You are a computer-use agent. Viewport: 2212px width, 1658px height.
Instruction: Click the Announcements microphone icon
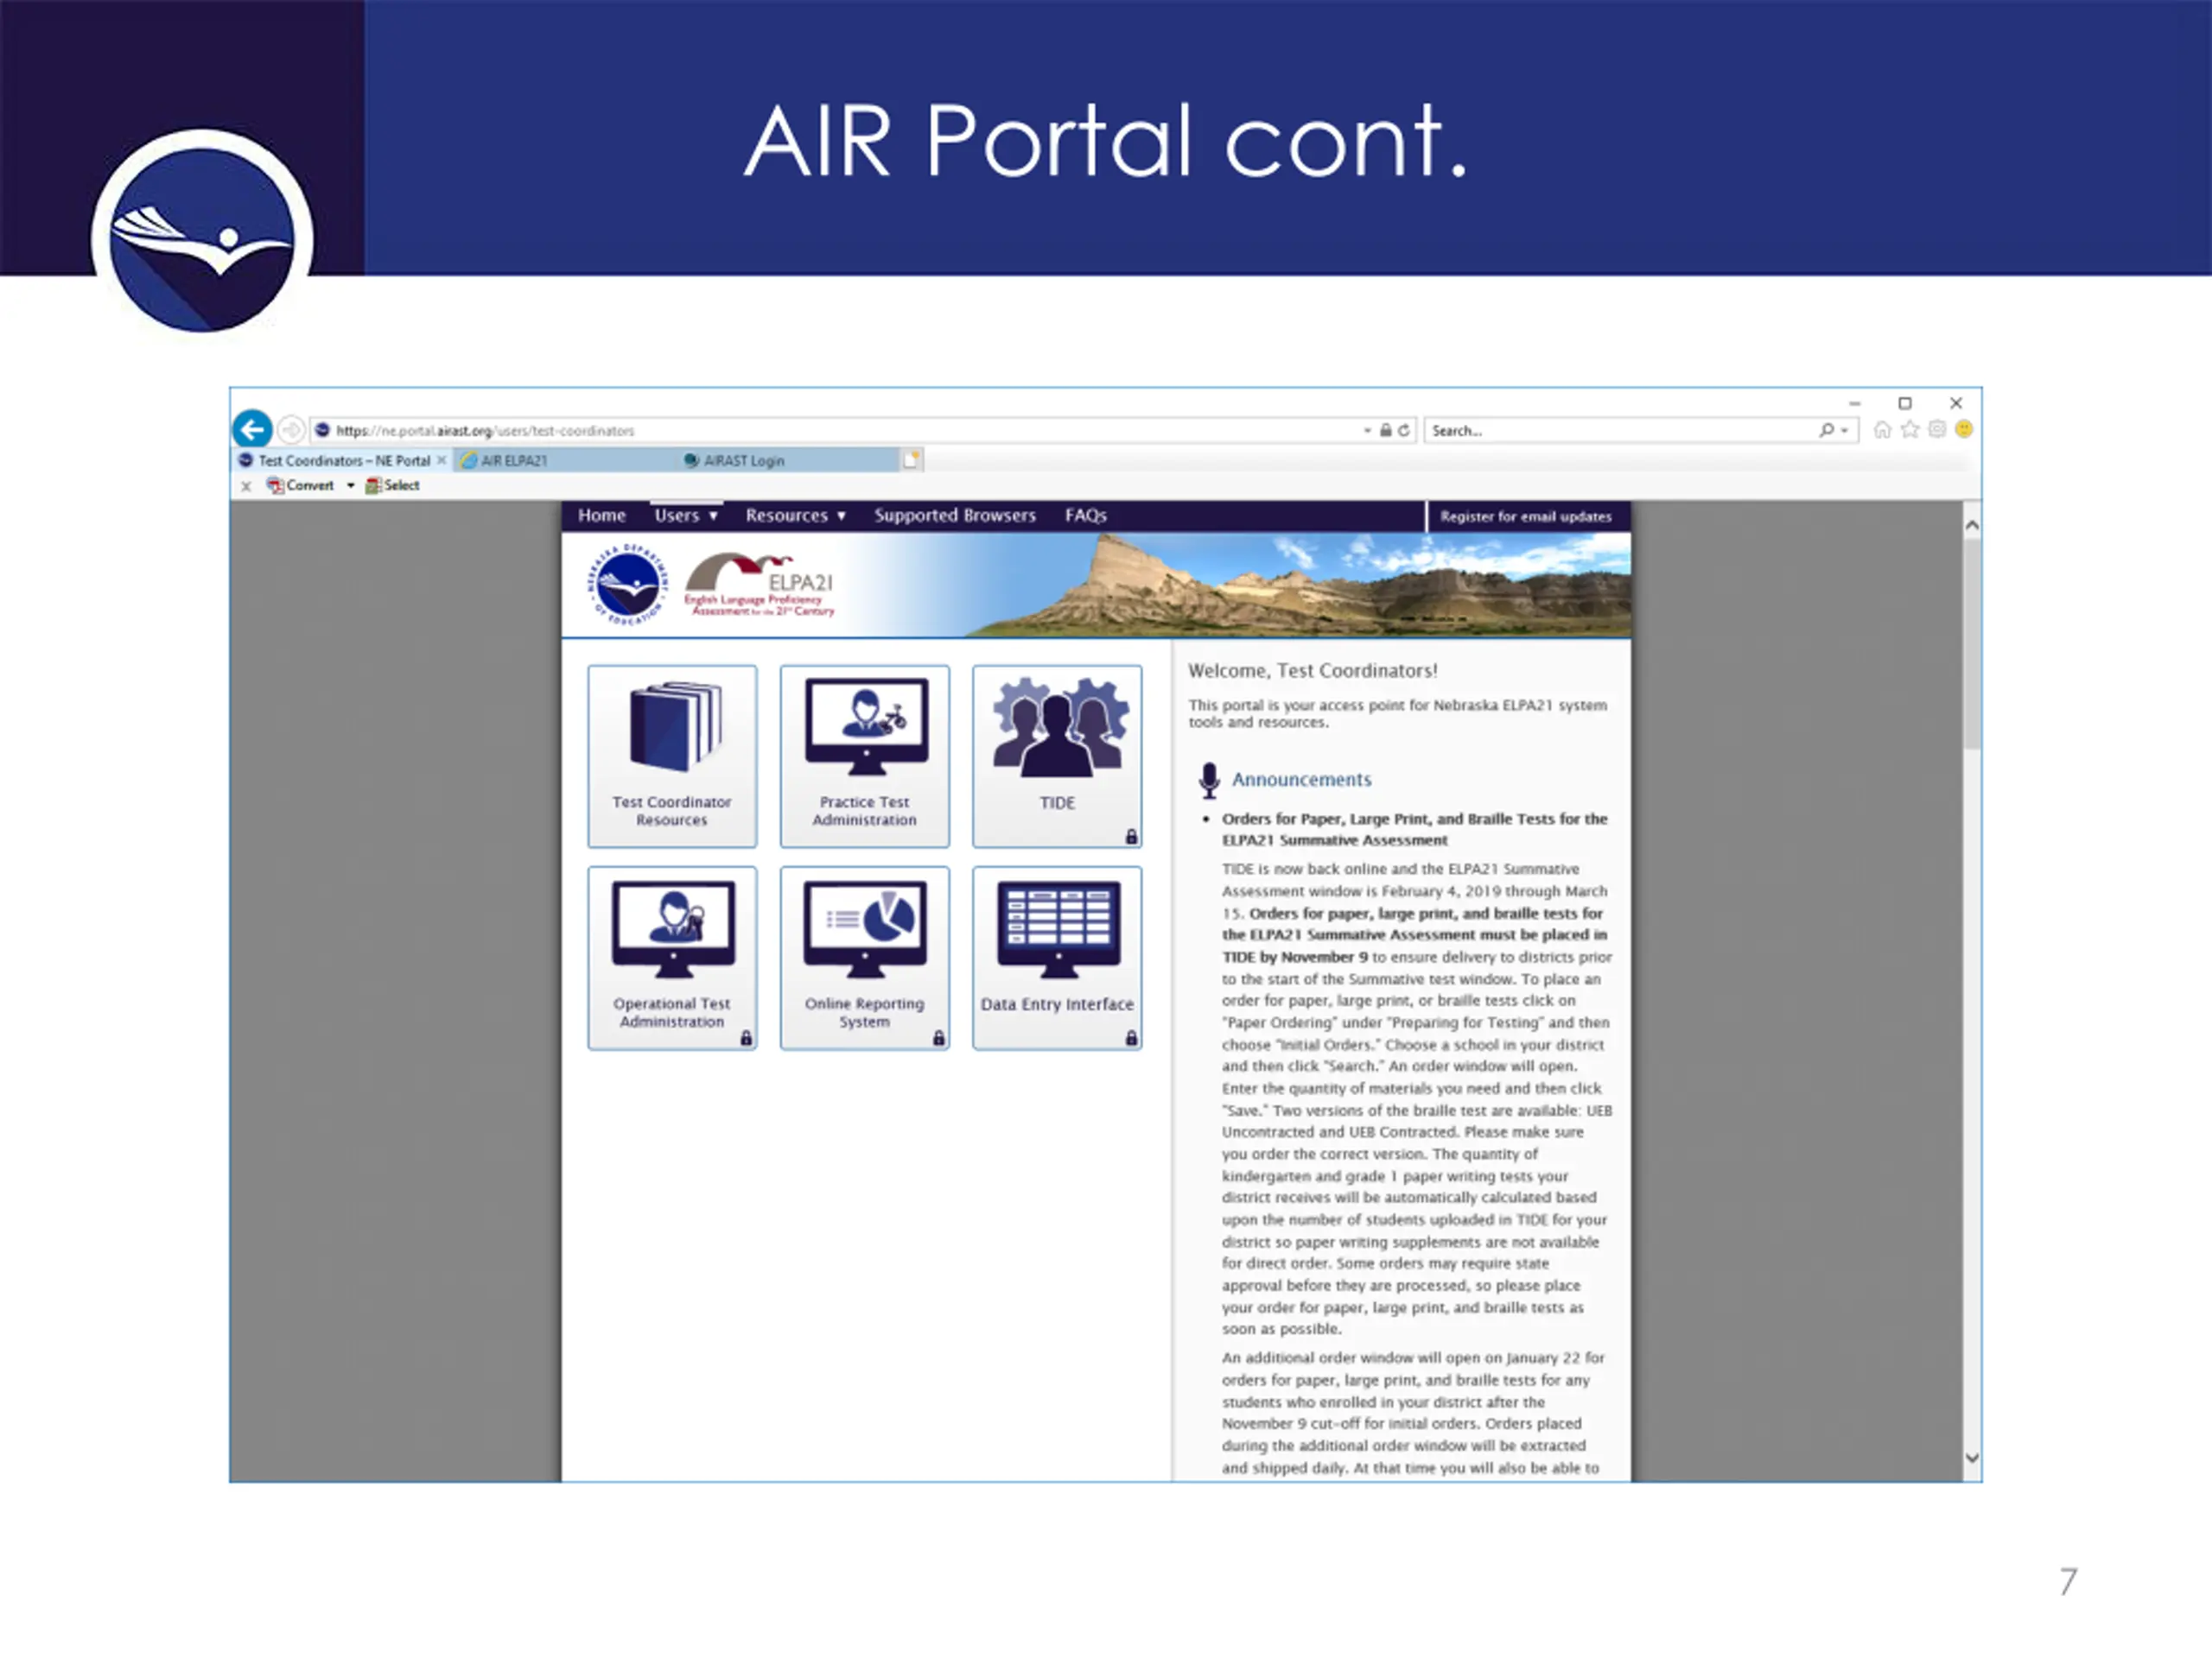tap(1209, 781)
